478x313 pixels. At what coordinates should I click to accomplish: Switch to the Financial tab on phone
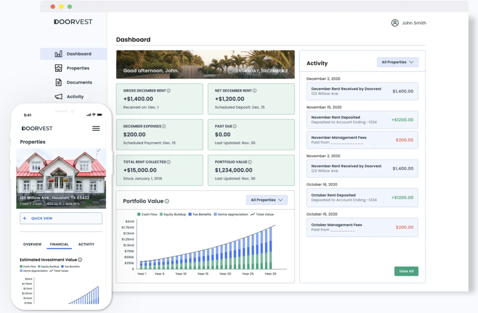point(59,244)
